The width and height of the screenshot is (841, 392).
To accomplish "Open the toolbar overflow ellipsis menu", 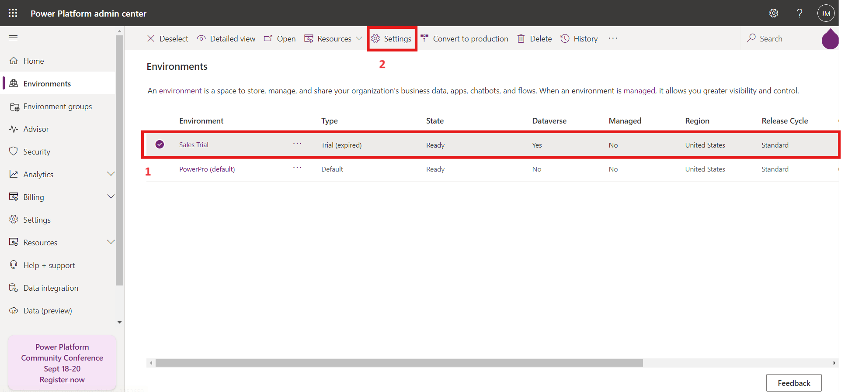I will (613, 38).
